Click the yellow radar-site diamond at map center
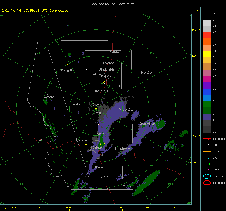 coord(96,109)
